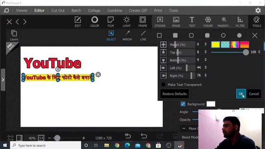This screenshot has width=265, height=149.
Task: Open the LIGHT effects panel
Action: point(127,22)
